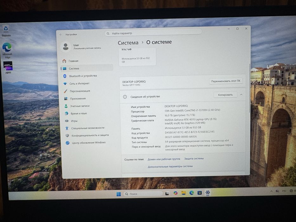The width and height of the screenshot is (296, 222).
Task: Click the taskbar Поиск search box
Action: tap(143, 194)
